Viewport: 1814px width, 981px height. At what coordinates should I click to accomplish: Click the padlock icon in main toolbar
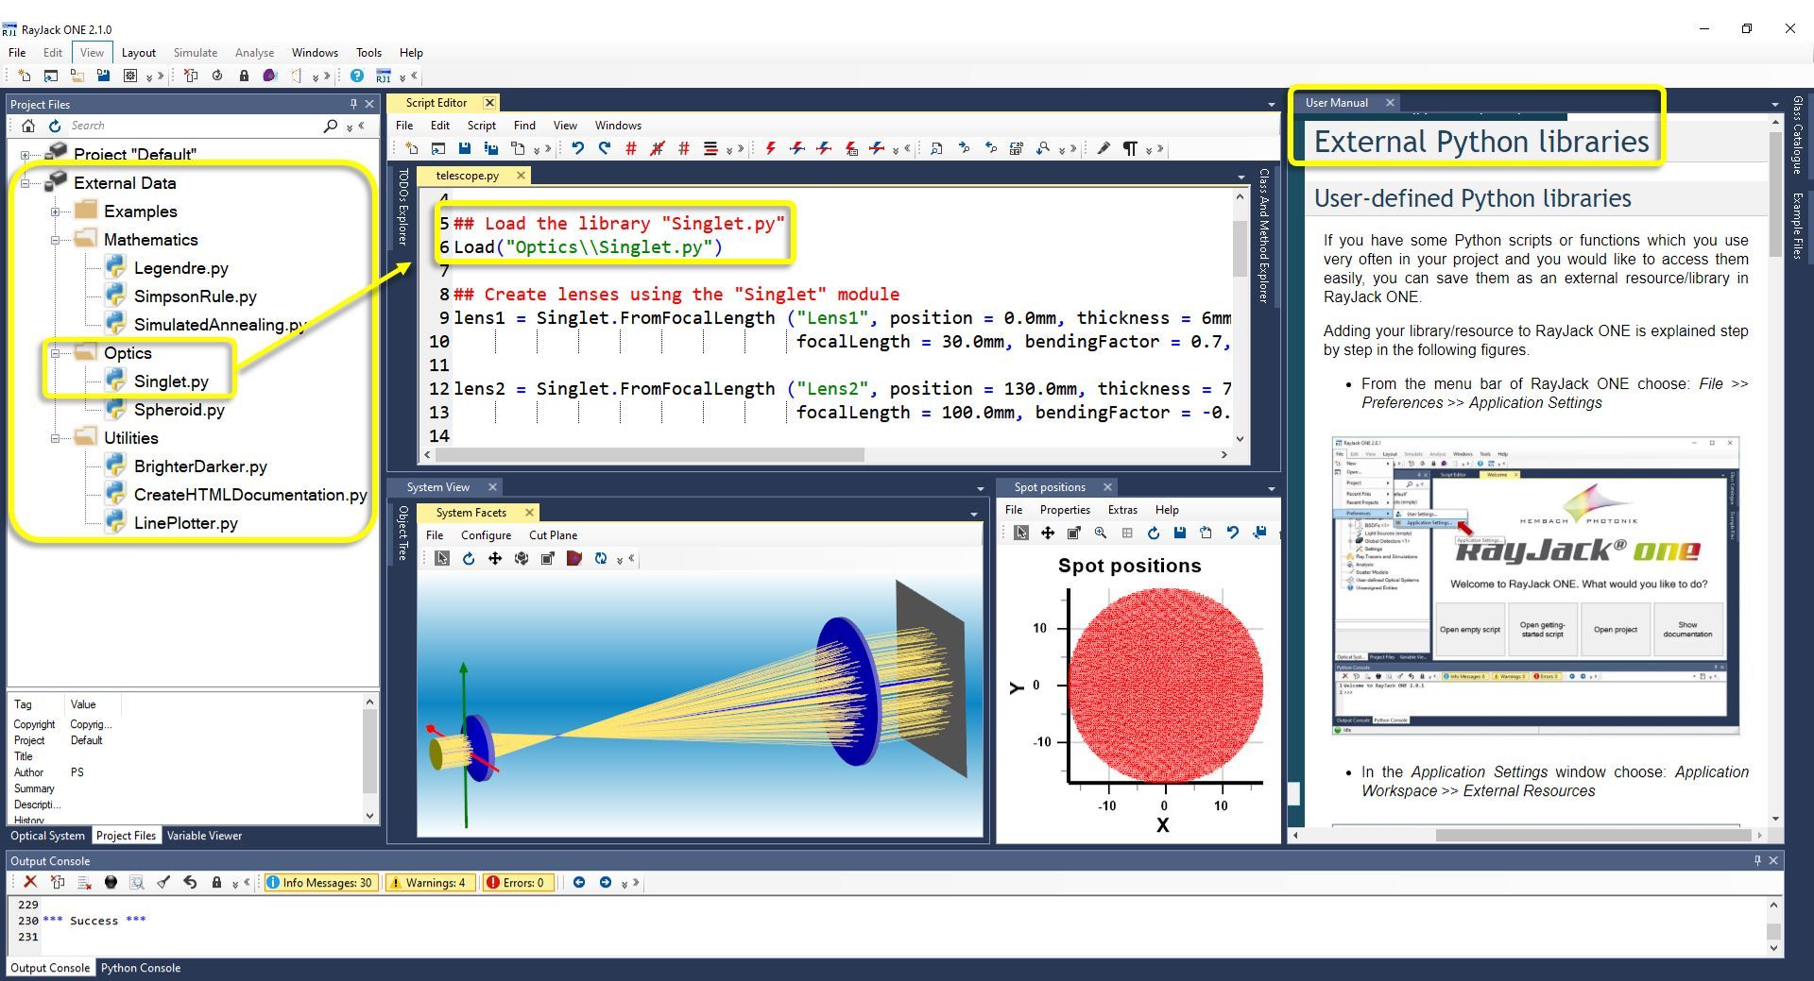[x=244, y=76]
